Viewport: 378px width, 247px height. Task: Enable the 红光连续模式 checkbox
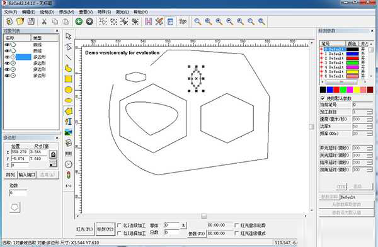[x=237, y=233]
